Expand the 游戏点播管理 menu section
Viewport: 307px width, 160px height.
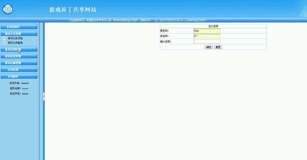point(19,63)
